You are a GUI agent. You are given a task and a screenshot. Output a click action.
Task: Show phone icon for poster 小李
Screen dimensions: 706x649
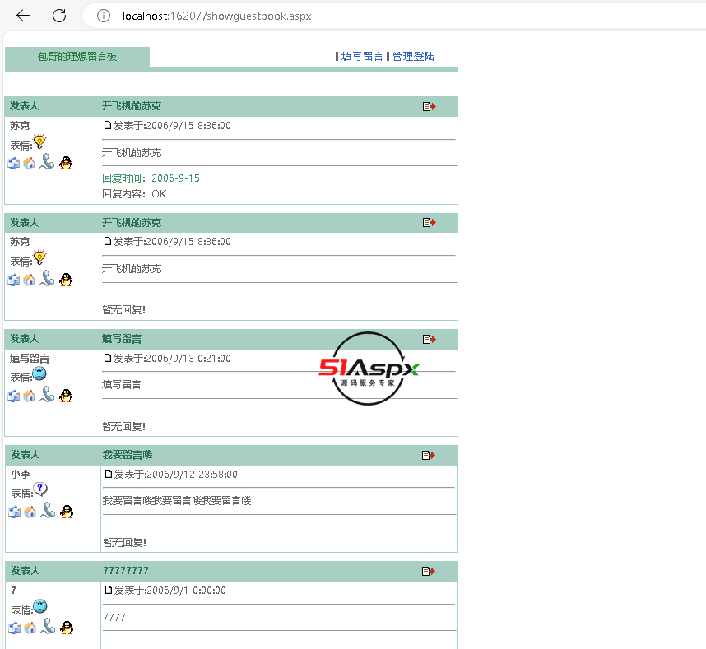coord(48,510)
